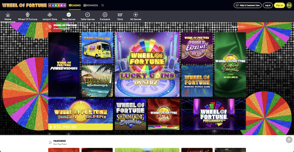Screen dimensions: 294x152
Task: Open the Winning Words Game tile
Action: click(x=197, y=81)
